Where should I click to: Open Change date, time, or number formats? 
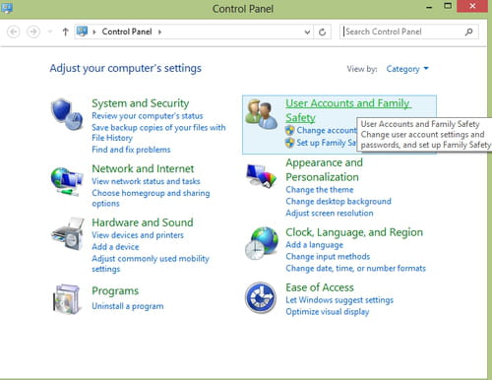tap(355, 269)
